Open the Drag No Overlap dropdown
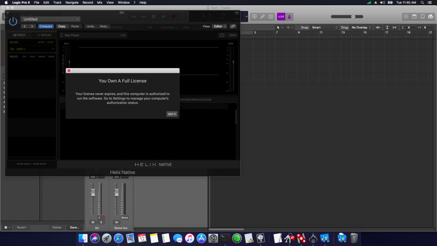Viewport: 437px width, 246px height. (x=361, y=27)
